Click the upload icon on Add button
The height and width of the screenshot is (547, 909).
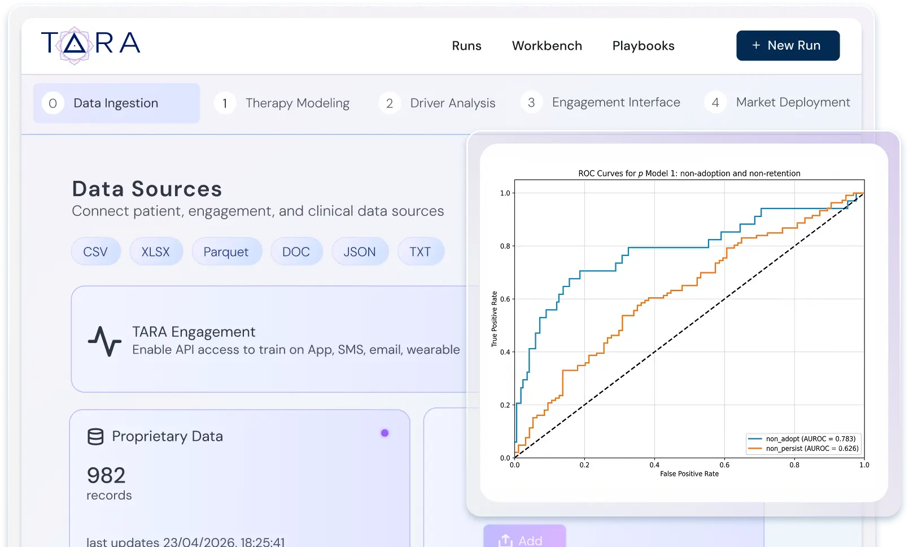click(x=505, y=540)
